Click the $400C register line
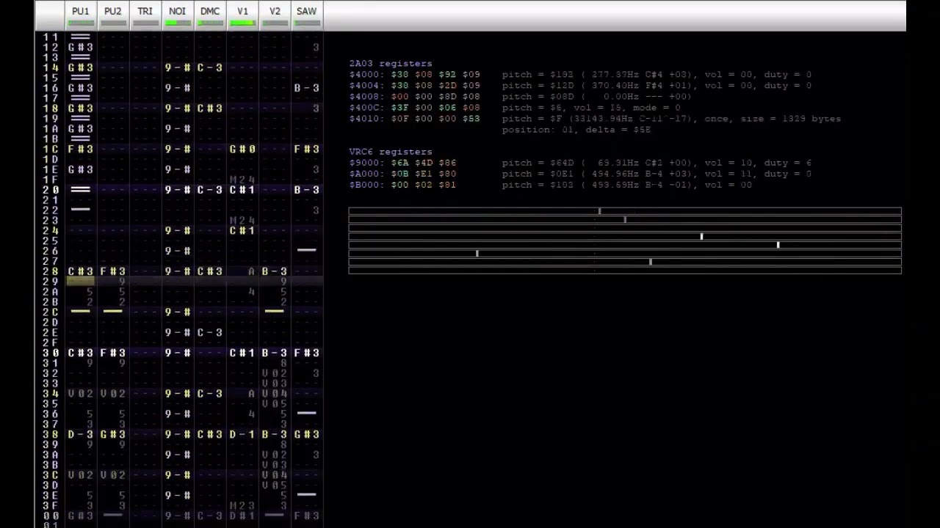The height and width of the screenshot is (528, 940). (514, 108)
